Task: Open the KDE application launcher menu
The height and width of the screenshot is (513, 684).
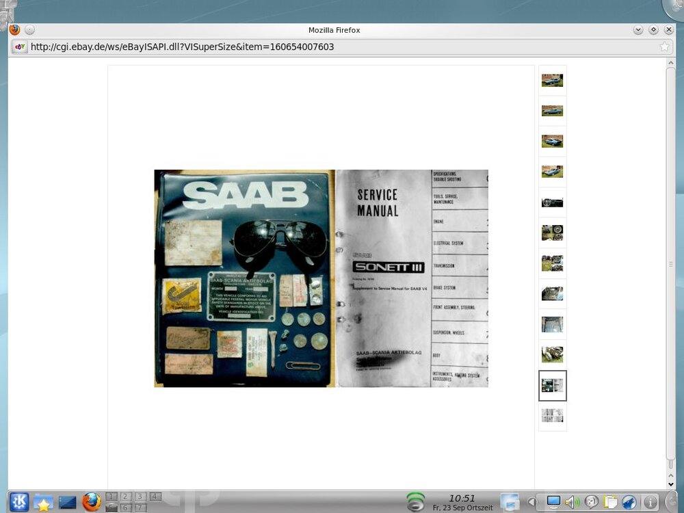Action: 19,501
